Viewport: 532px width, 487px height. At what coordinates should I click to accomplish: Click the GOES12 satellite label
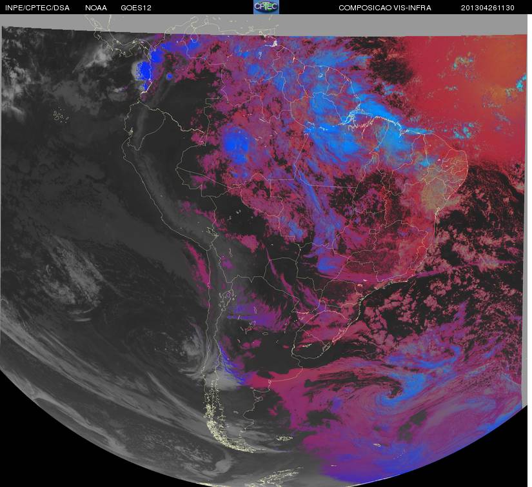click(x=136, y=8)
